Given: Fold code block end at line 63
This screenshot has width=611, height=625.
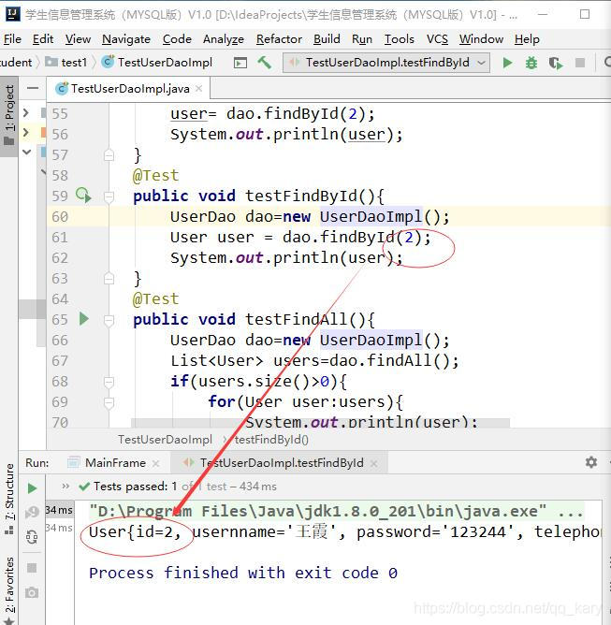Looking at the screenshot, I should [109, 278].
